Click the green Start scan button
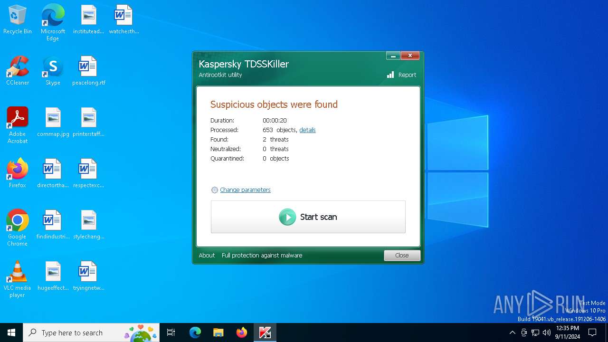 308,217
